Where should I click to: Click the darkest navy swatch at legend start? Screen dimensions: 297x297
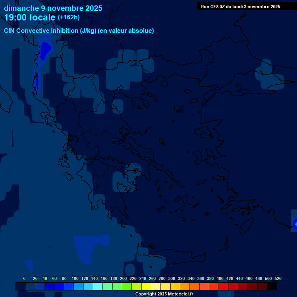20,287
